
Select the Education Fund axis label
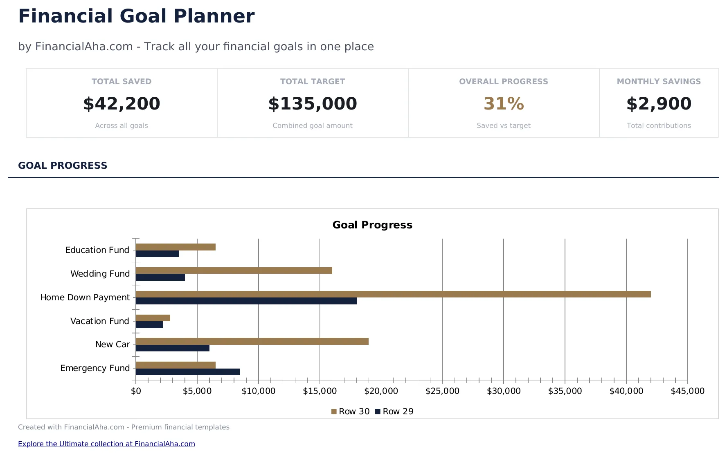(97, 250)
